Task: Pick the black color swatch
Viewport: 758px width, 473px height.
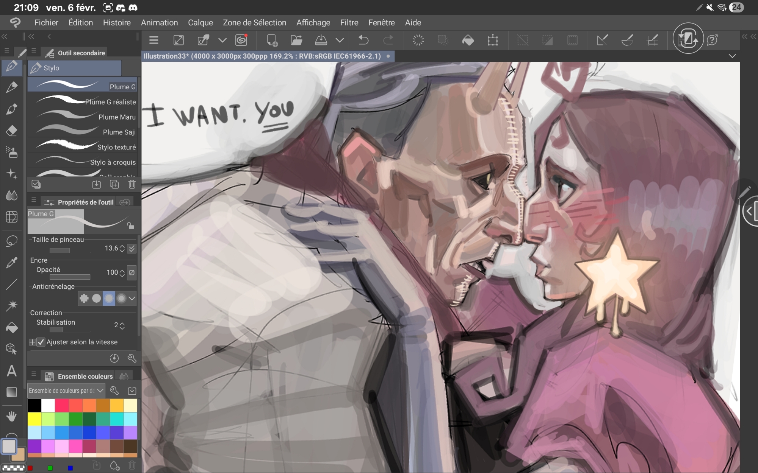Action: click(34, 405)
